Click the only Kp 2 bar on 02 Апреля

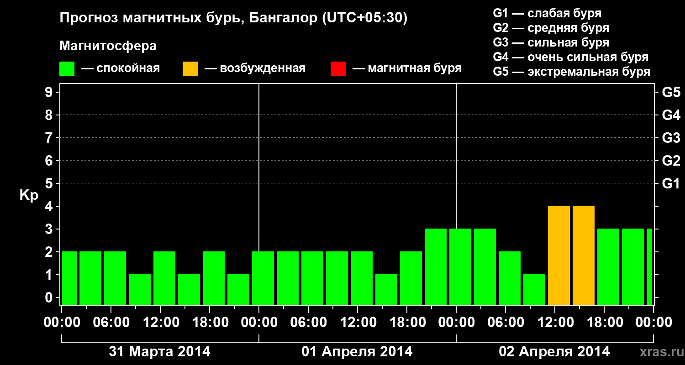click(510, 278)
